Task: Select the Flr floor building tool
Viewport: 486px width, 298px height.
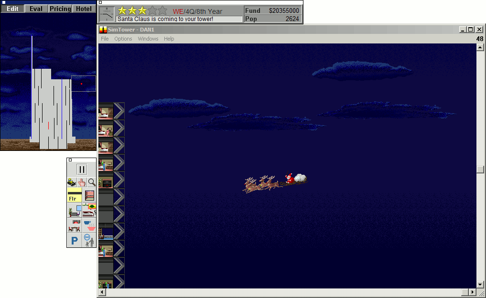Action: click(x=75, y=195)
